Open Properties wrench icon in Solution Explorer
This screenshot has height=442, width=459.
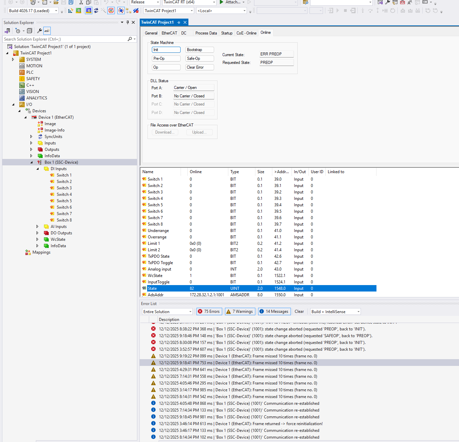[40, 31]
